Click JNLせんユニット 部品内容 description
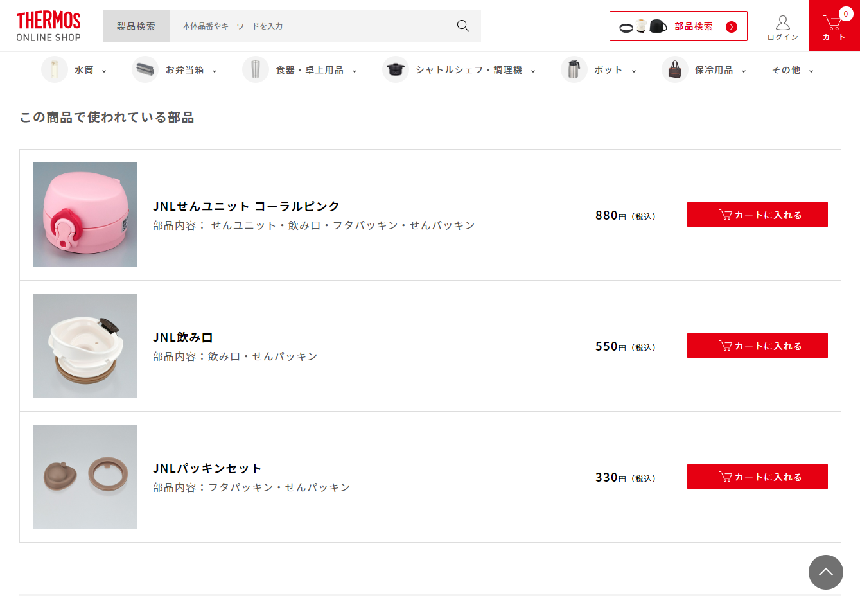The height and width of the screenshot is (596, 860). pyautogui.click(x=314, y=225)
